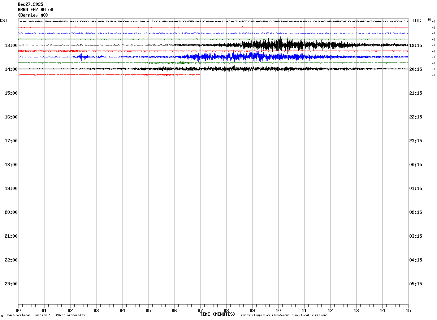Click the (Bernie, MO) location label
The width and height of the screenshot is (437, 320).
point(33,15)
